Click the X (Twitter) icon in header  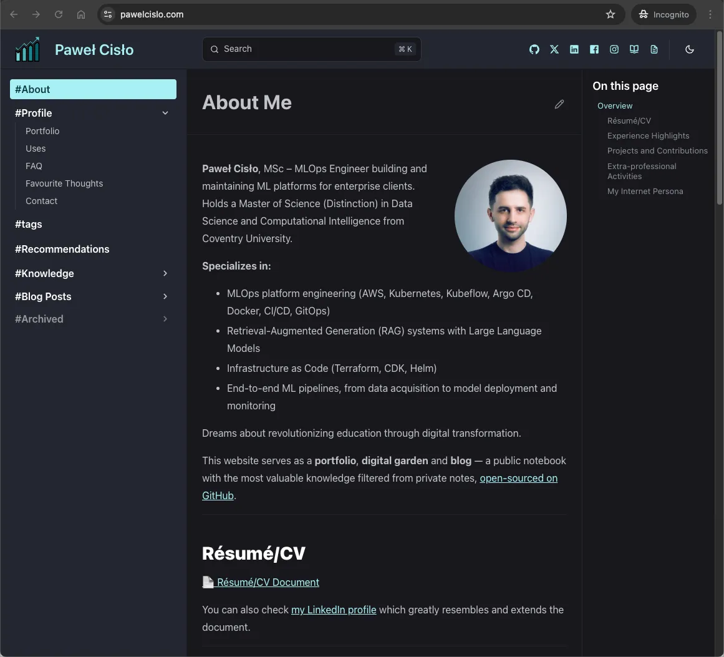[x=554, y=49]
